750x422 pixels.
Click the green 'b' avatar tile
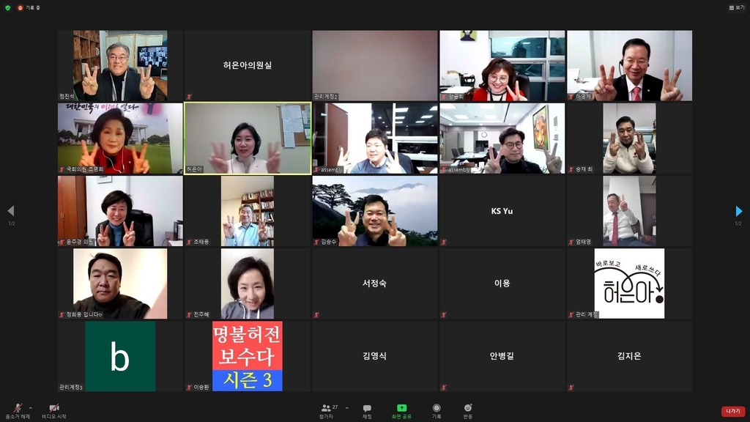[120, 357]
